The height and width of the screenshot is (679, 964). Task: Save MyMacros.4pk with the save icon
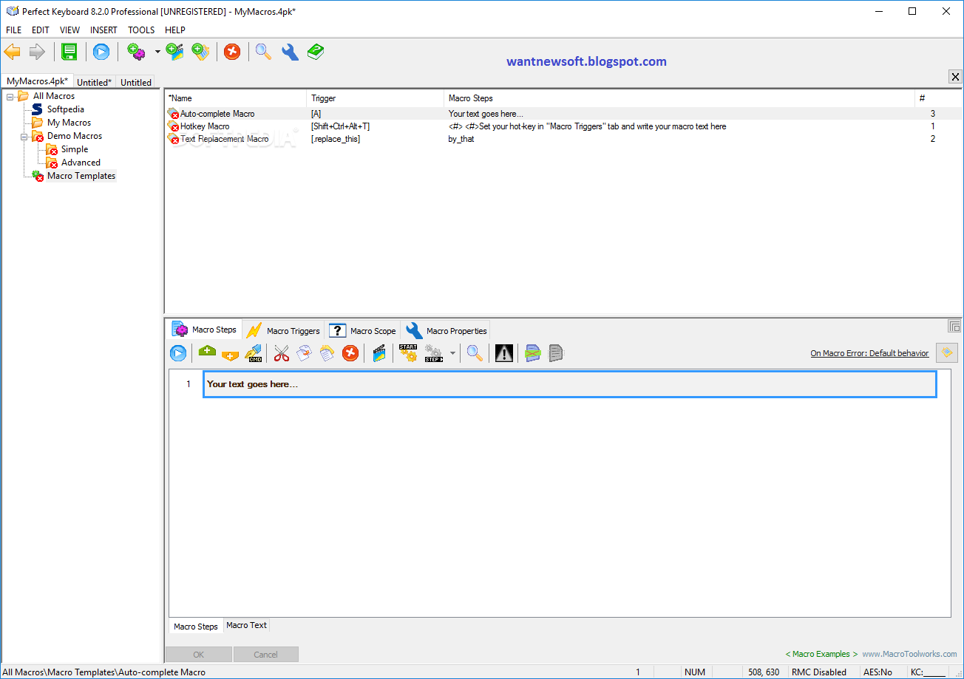(69, 52)
